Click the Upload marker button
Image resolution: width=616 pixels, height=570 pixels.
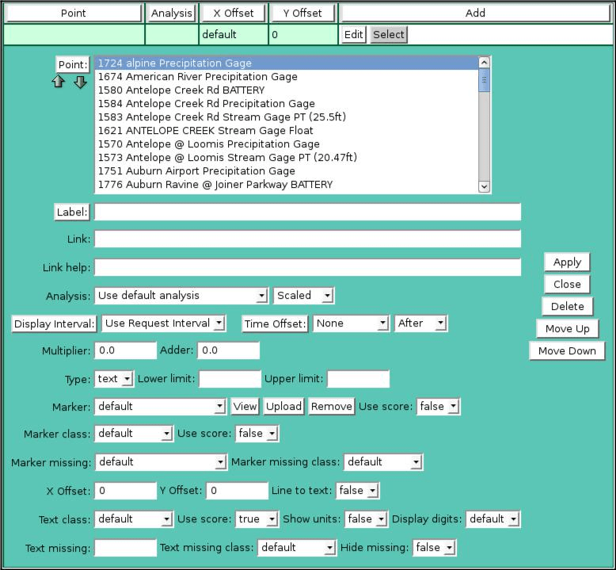tap(283, 407)
